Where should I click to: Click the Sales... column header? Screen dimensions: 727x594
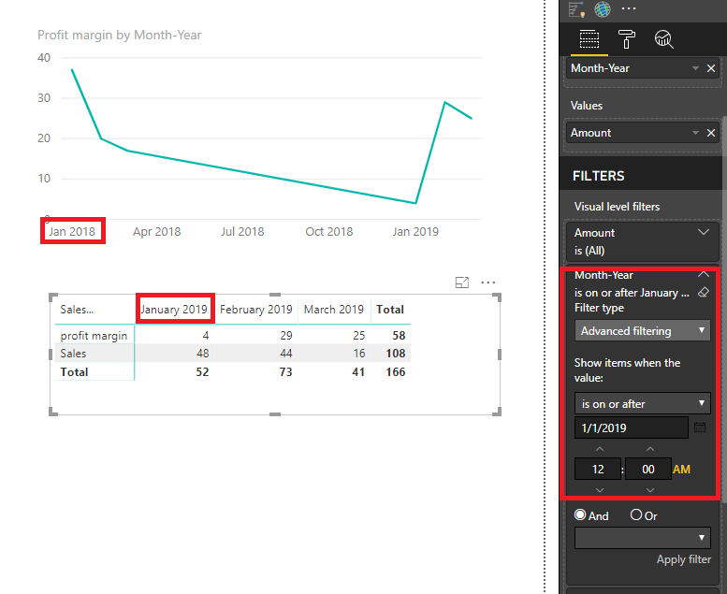77,310
